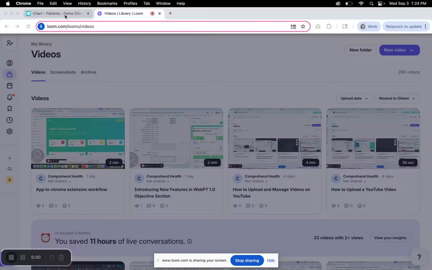Switch to Chart - Patients browser tab
The width and height of the screenshot is (432, 270).
click(58, 13)
